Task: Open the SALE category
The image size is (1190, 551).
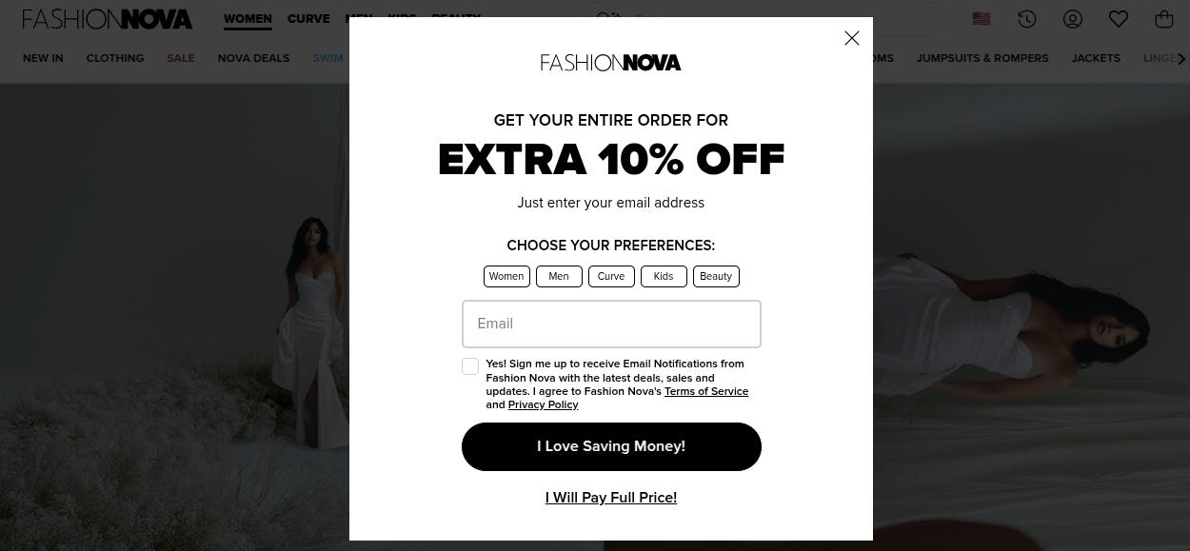Action: 180,58
